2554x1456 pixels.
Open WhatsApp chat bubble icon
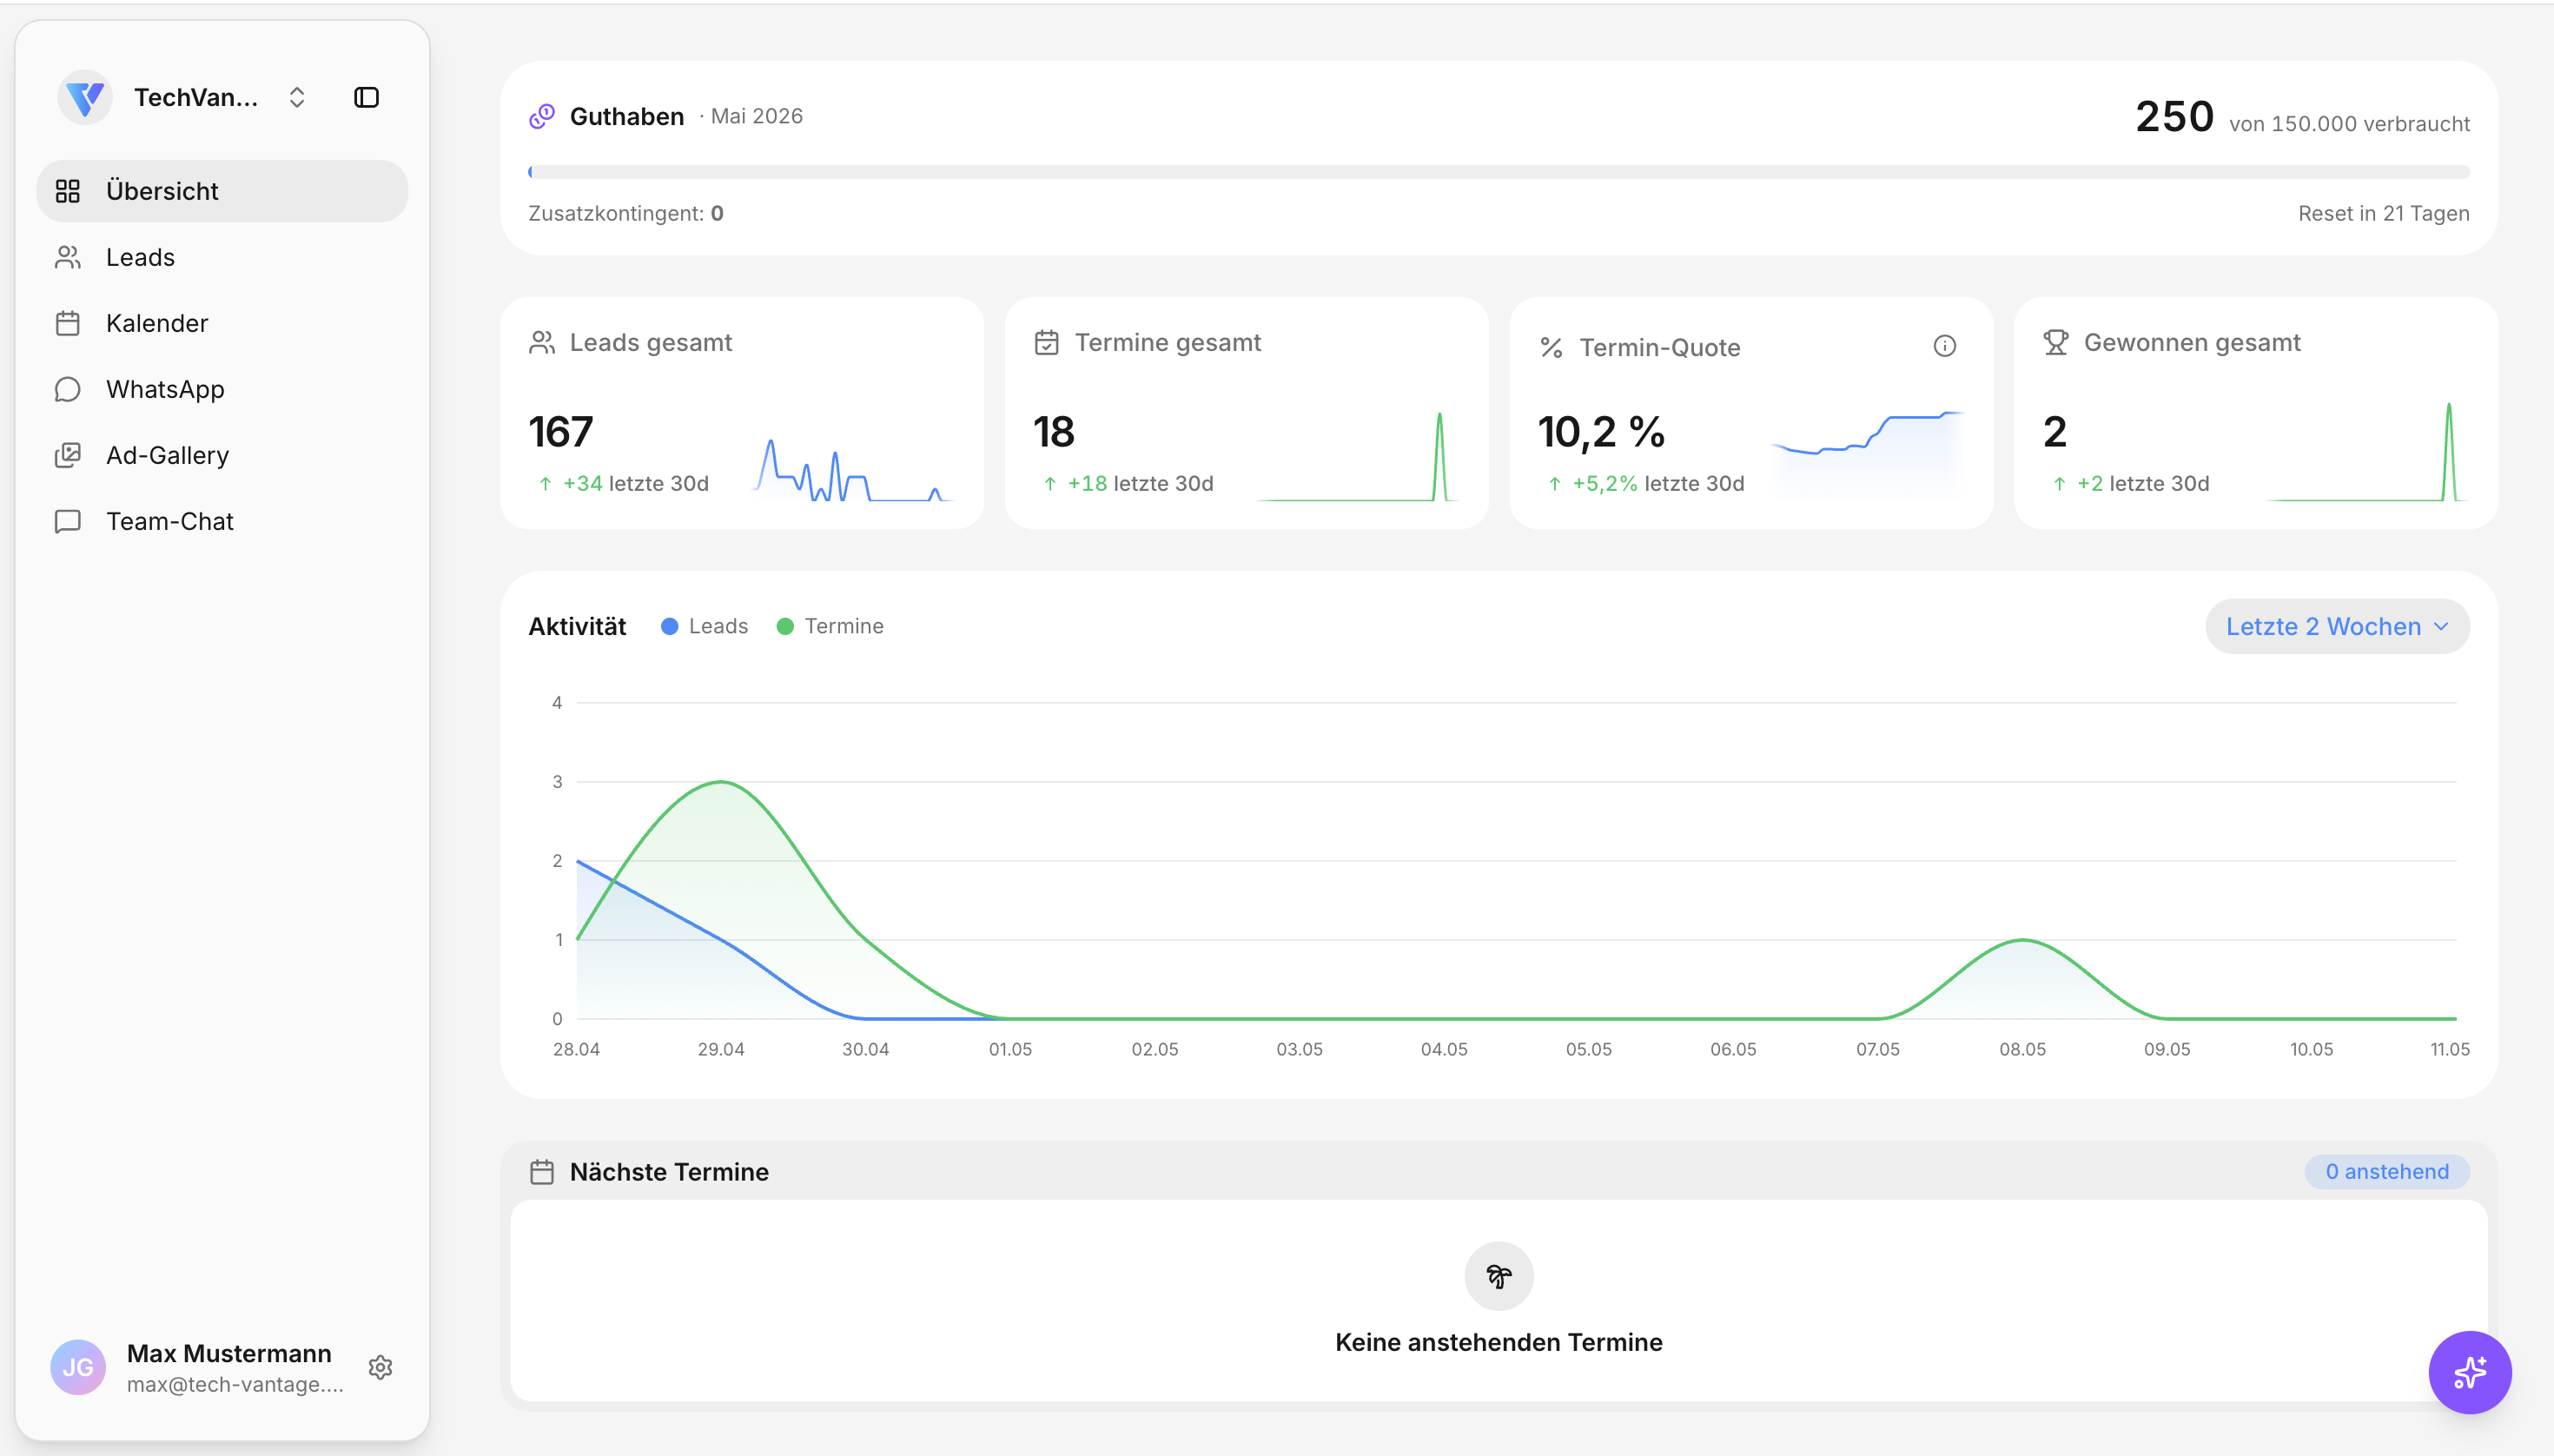(x=68, y=389)
